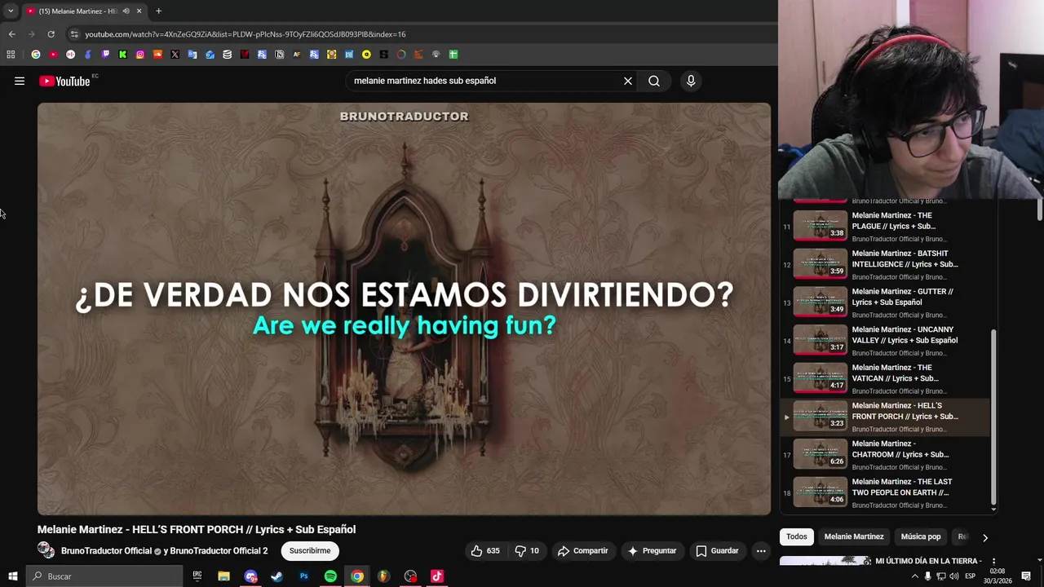This screenshot has width=1044, height=587.
Task: Click the playlist panel scrollbar
Action: [993, 416]
